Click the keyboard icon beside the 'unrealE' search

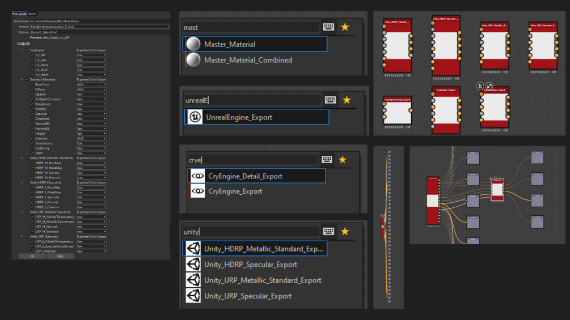[330, 100]
